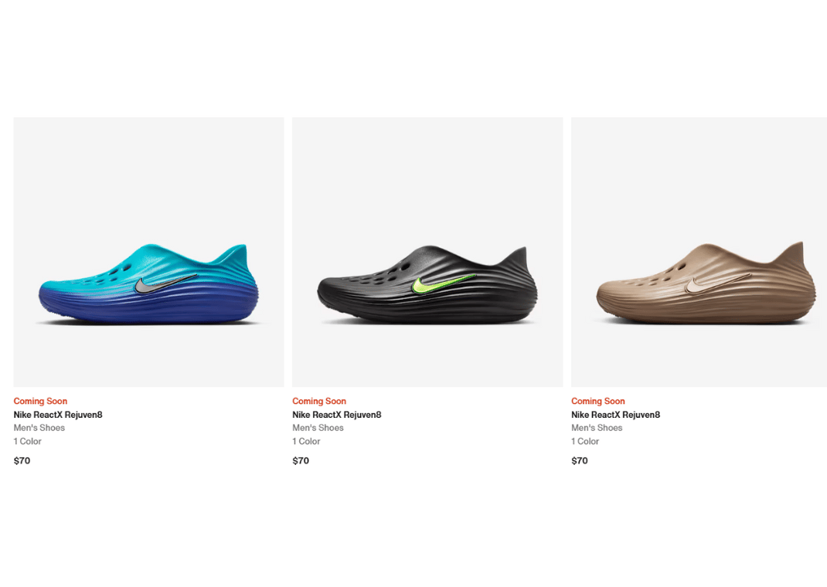Click the $70 price under black shoe
The image size is (827, 587).
click(x=301, y=460)
